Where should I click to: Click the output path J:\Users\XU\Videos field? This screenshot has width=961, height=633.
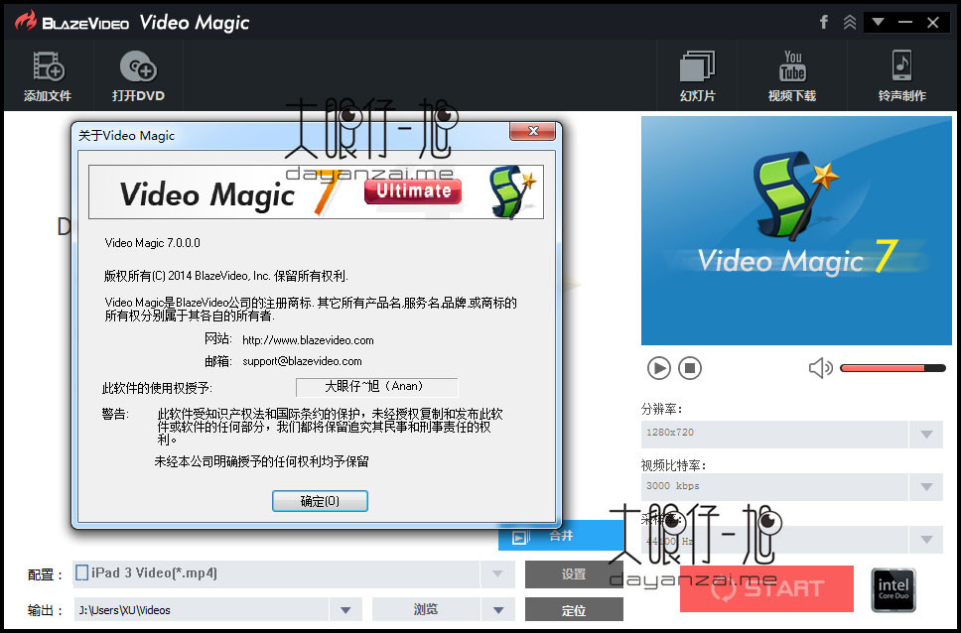202,610
